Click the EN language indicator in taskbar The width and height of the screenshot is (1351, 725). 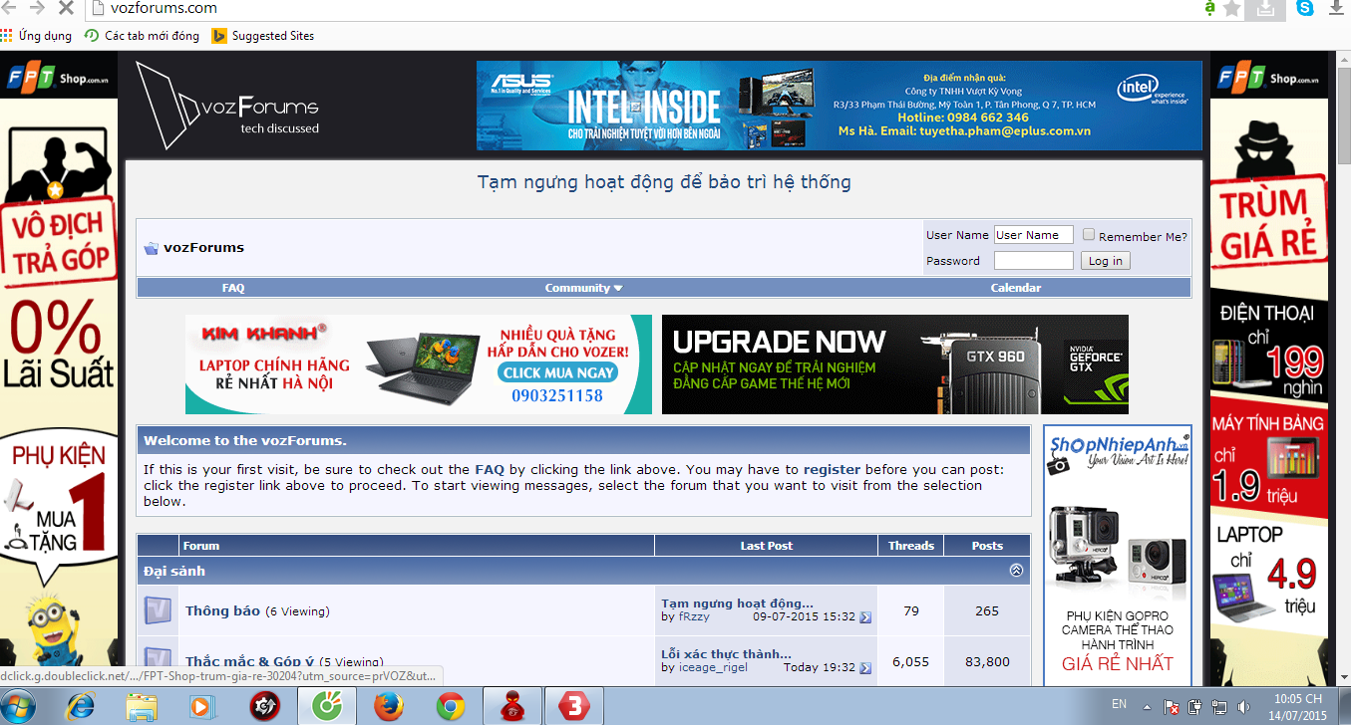[x=1120, y=704]
